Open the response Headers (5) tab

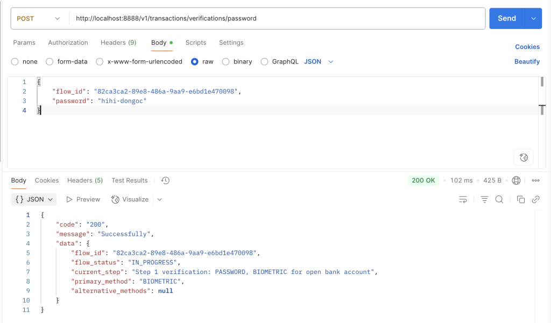pyautogui.click(x=85, y=180)
